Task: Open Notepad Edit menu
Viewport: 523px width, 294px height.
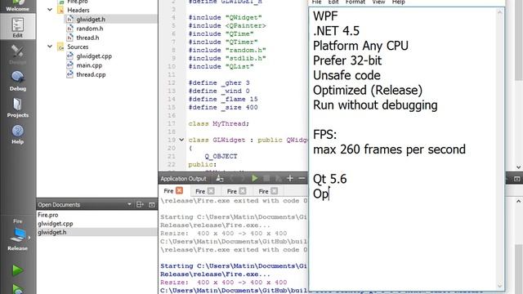Action: (x=333, y=2)
